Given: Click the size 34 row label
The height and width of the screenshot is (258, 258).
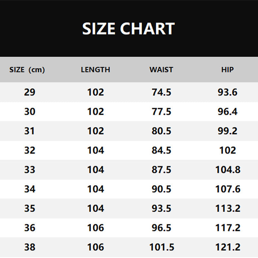Looking at the screenshot, I should (30, 189).
